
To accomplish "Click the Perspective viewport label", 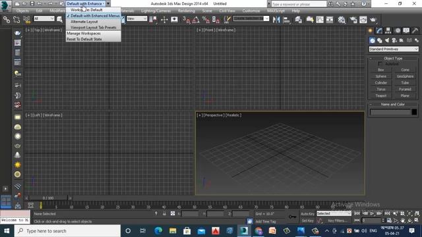I will (214, 115).
